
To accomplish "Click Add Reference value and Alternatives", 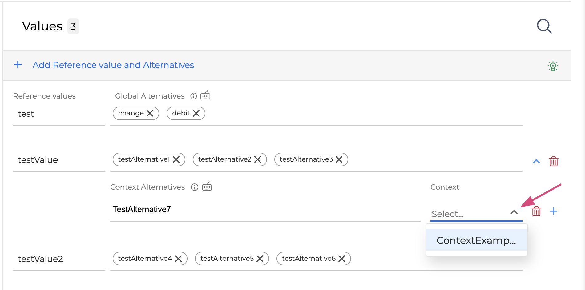I will 113,65.
